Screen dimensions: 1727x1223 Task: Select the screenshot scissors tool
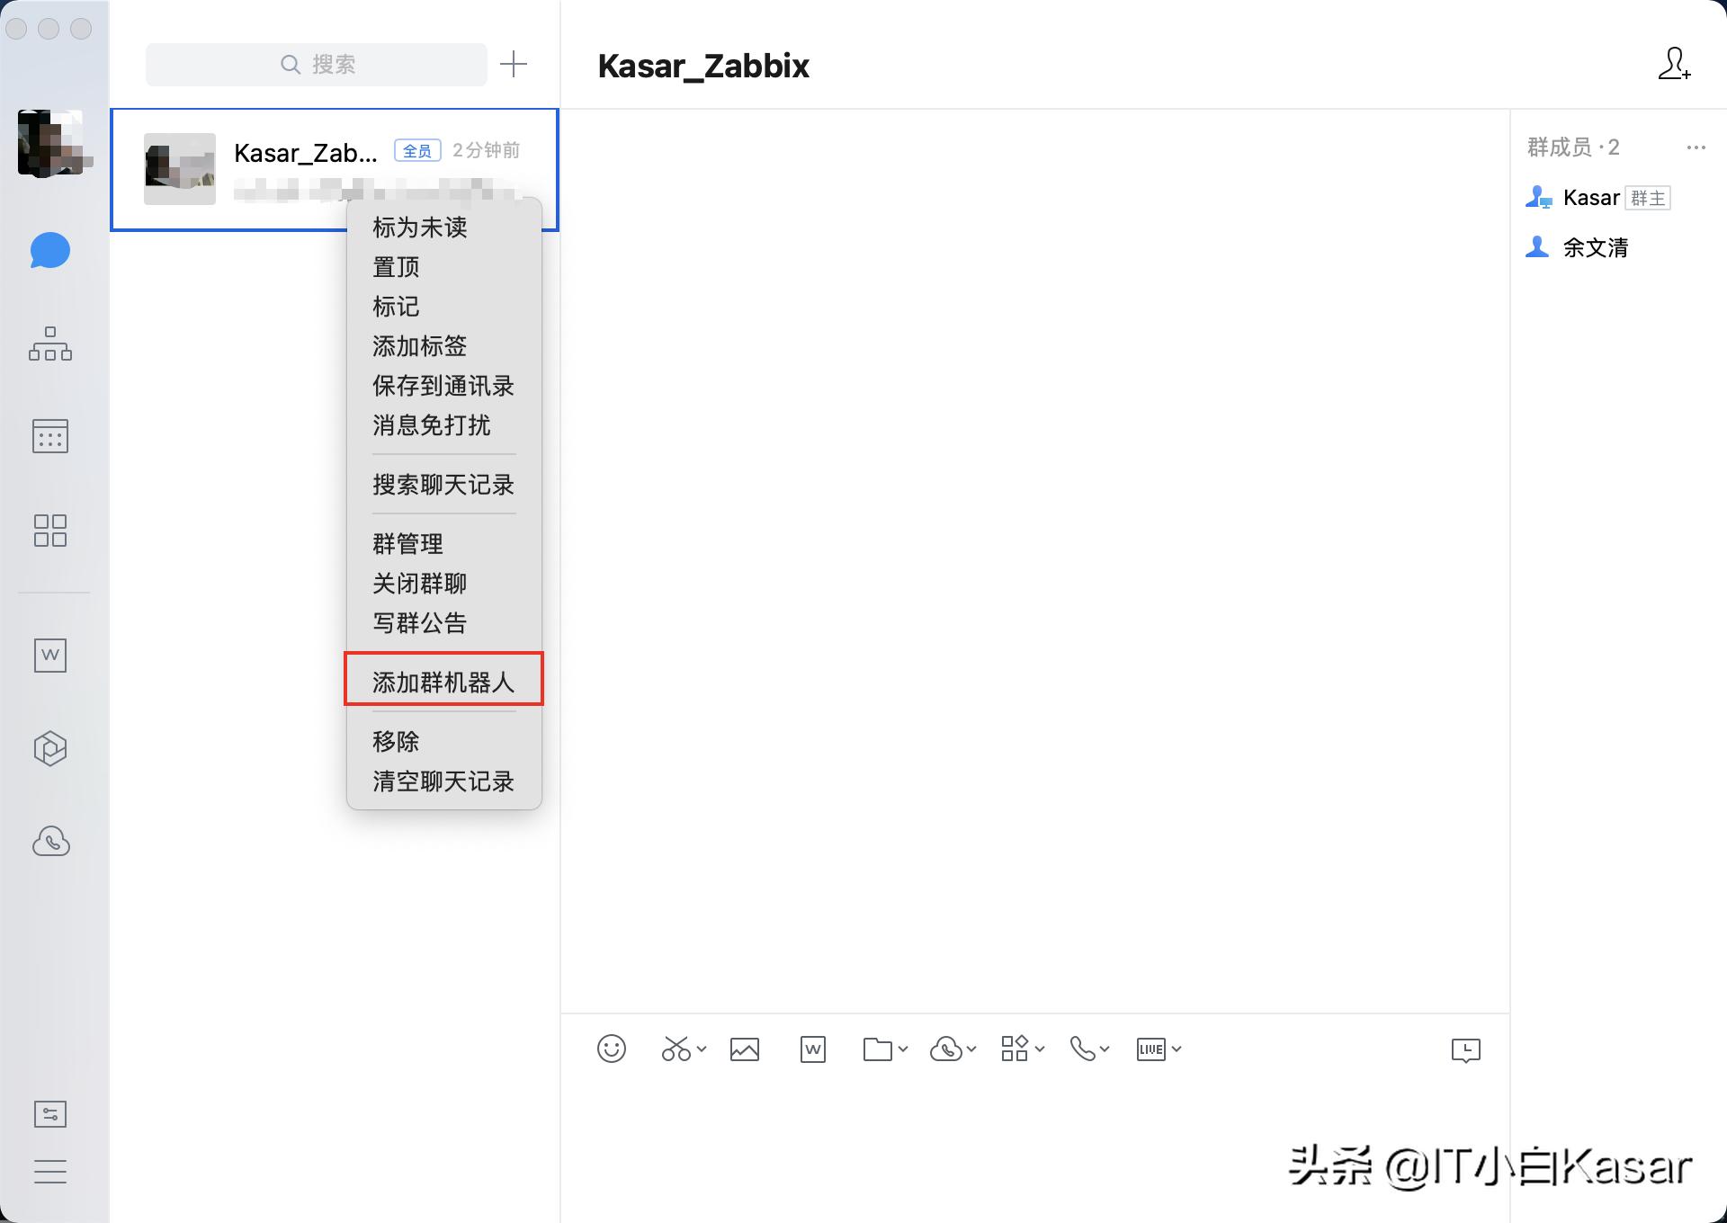pos(676,1049)
